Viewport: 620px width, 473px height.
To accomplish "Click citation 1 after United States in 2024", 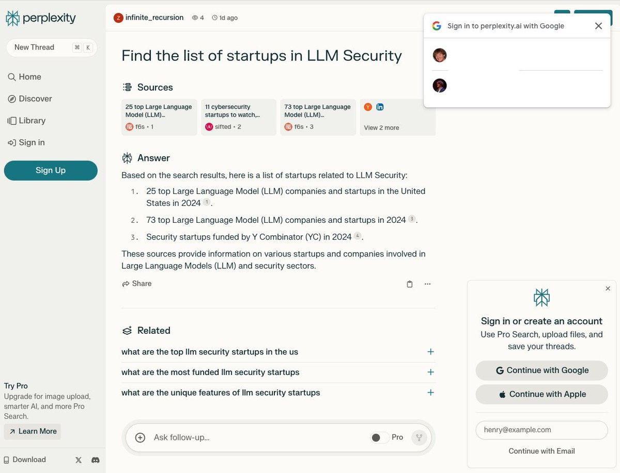I will (x=207, y=202).
